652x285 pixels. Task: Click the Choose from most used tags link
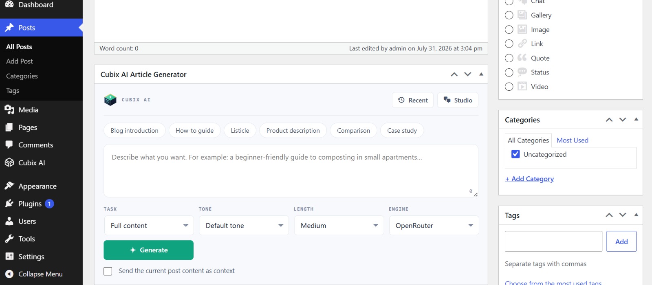point(553,282)
